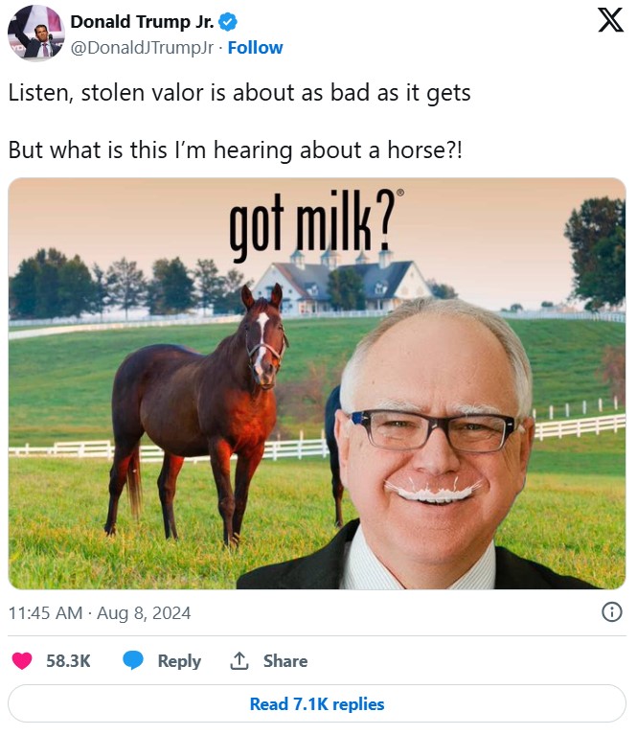
Task: Click the man's face with glasses in image
Action: tap(434, 441)
